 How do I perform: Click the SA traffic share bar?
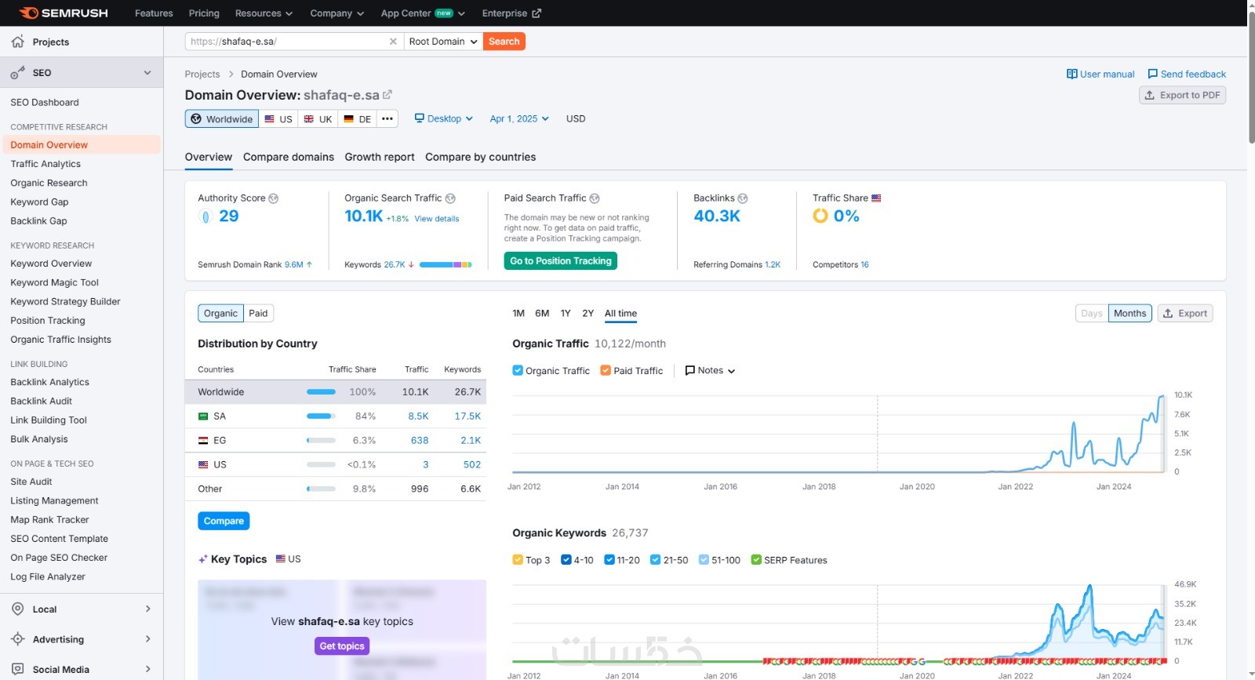click(321, 416)
